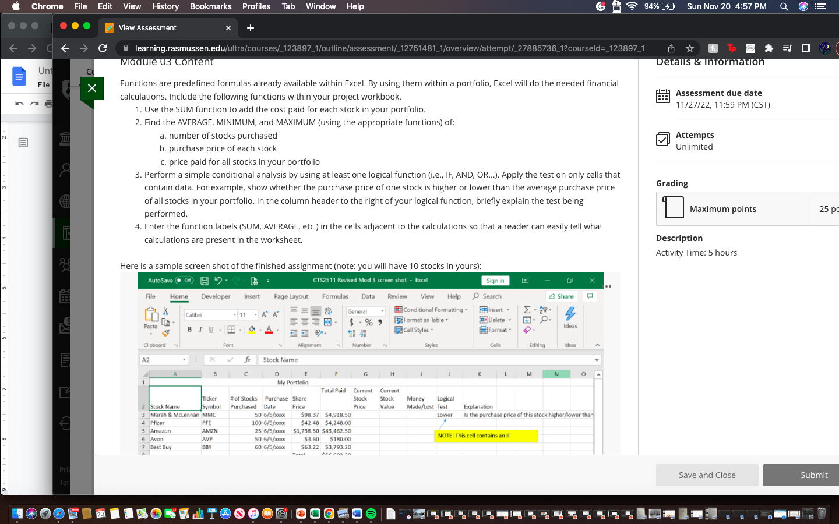Click Save and Close button
The image size is (839, 524).
click(707, 475)
